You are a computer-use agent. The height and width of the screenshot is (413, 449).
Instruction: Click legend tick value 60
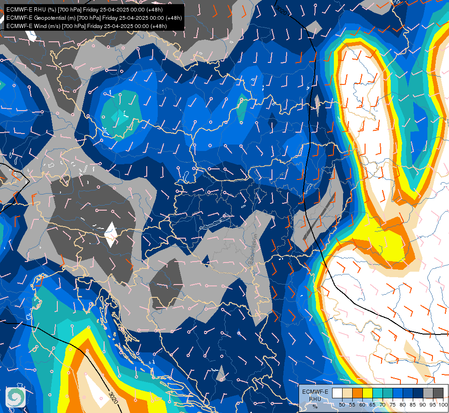[362, 405]
